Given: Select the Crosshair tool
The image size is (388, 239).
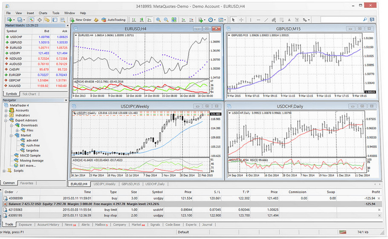Looking at the screenshot, I should point(241,20).
